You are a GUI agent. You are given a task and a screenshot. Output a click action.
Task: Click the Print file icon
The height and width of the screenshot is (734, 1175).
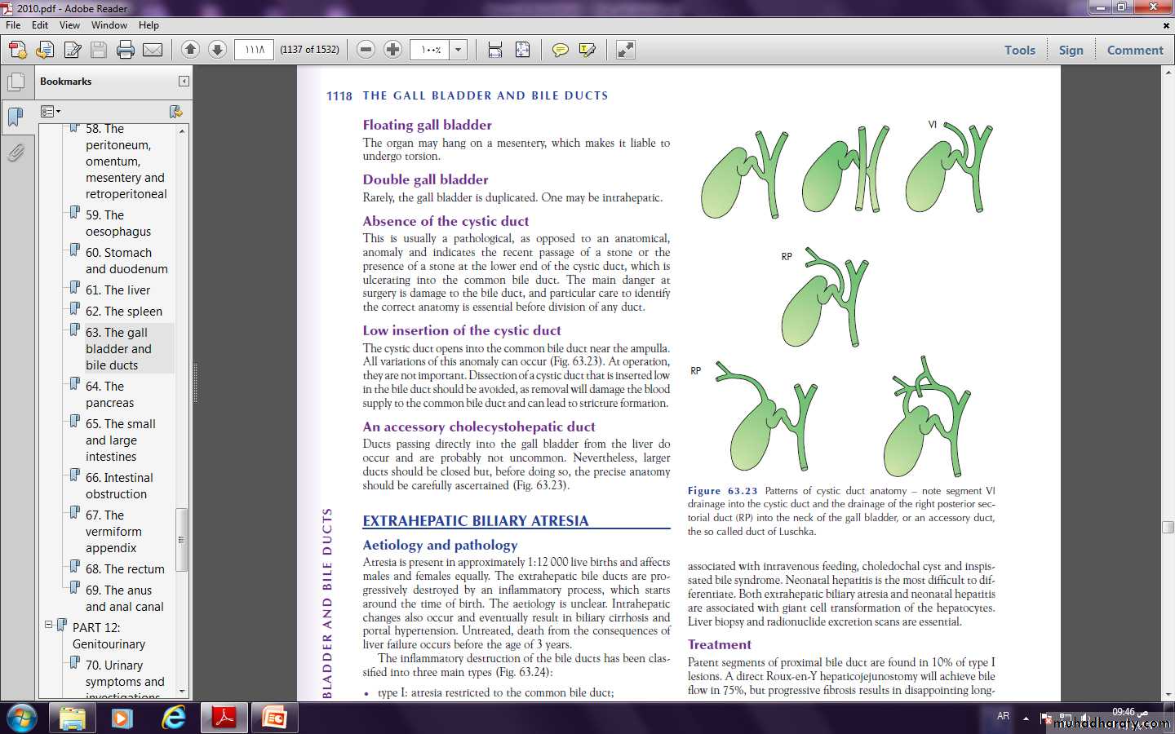(x=126, y=50)
